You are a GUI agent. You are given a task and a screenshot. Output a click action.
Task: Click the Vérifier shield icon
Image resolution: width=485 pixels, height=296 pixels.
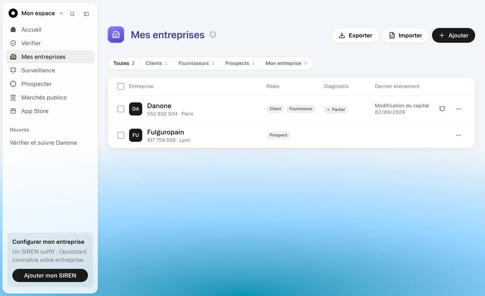(x=13, y=43)
